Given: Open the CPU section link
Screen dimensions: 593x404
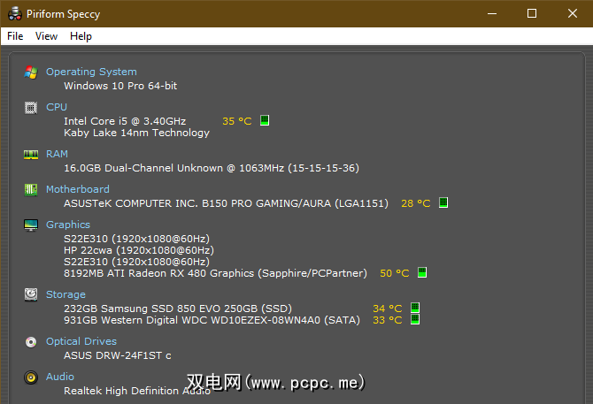Looking at the screenshot, I should (x=57, y=107).
